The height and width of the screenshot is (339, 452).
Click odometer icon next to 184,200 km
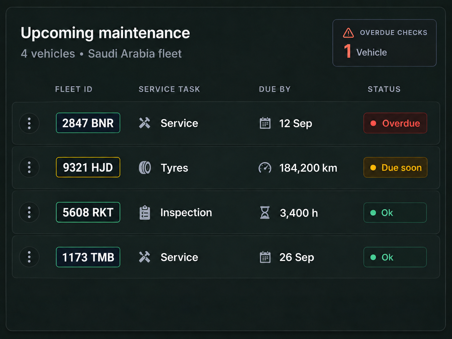[x=265, y=168]
